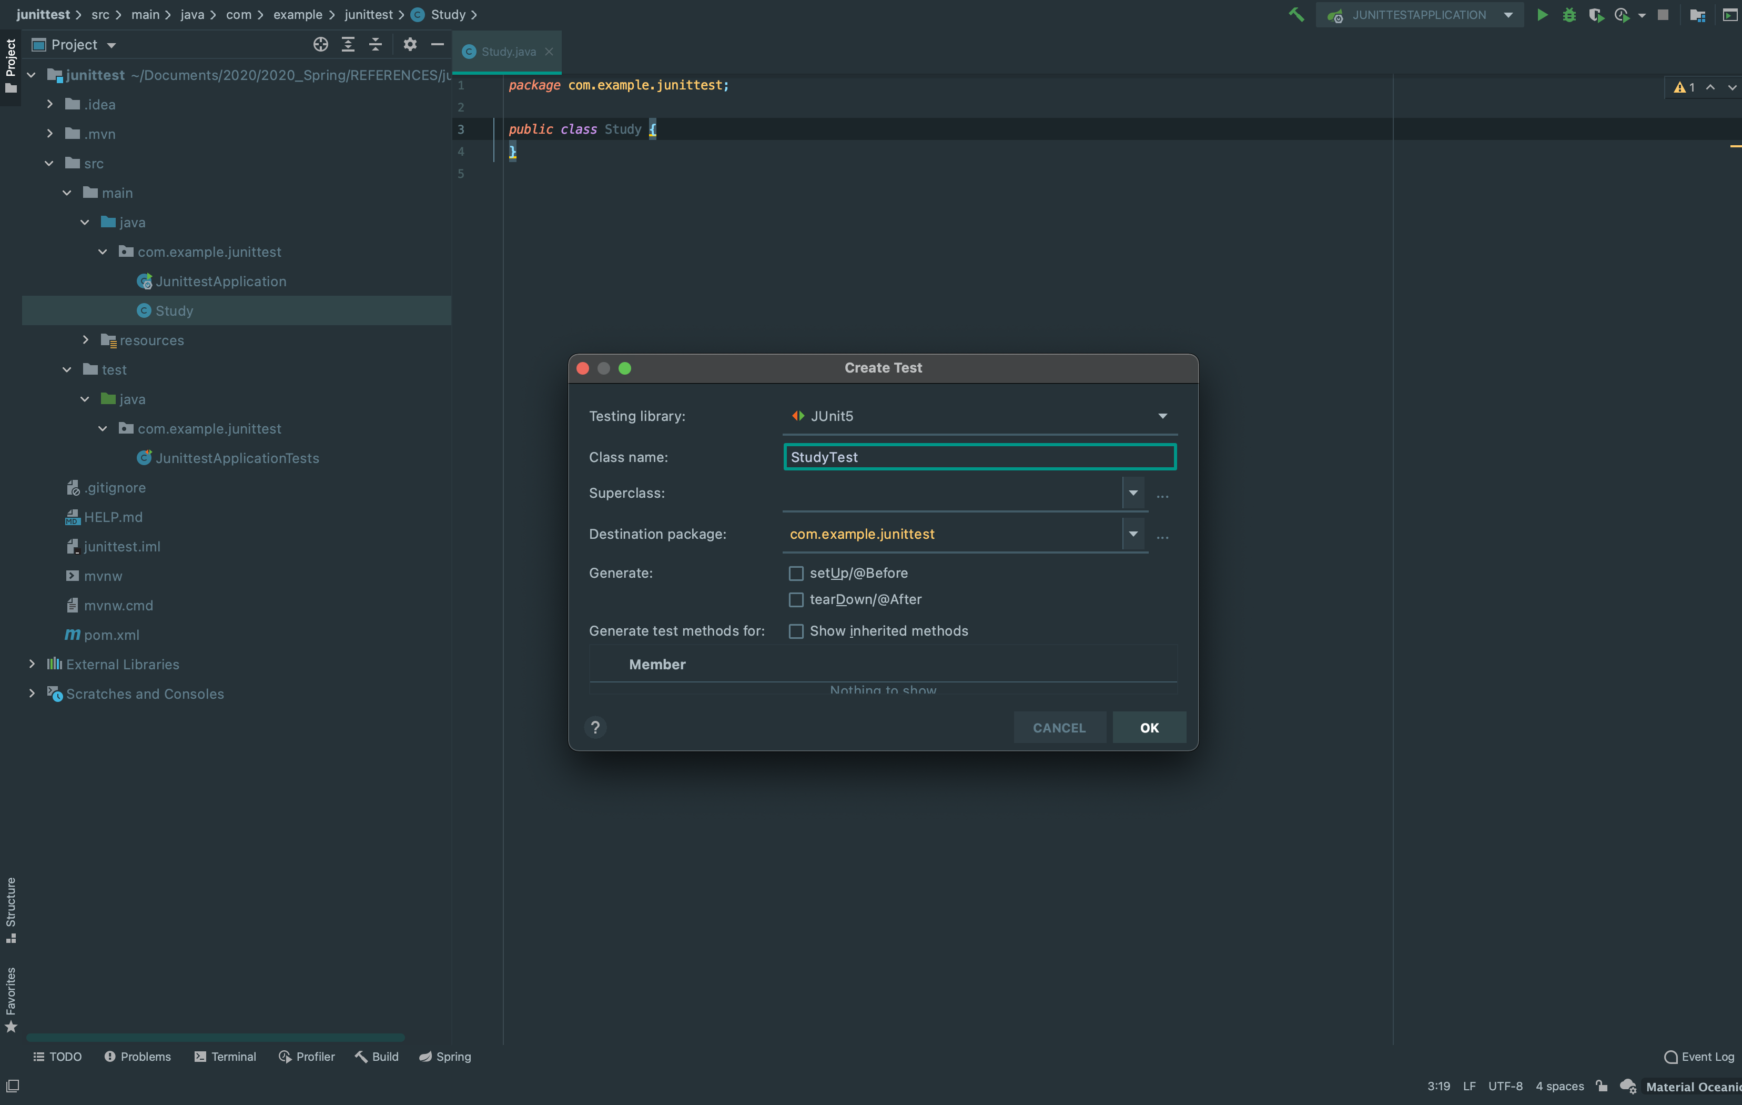
Task: Open the Destination package dropdown arrow
Action: tap(1133, 534)
